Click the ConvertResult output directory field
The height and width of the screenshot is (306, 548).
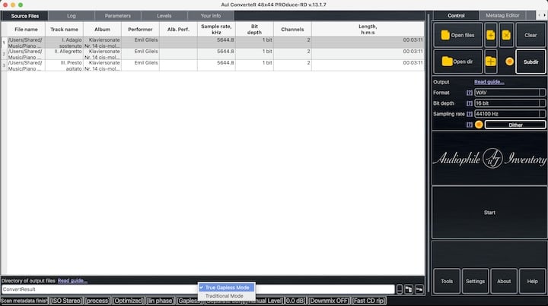[198, 289]
